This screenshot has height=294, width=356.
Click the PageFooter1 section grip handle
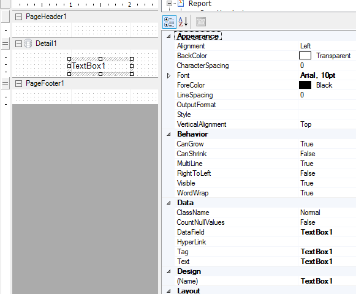[x=6, y=84]
